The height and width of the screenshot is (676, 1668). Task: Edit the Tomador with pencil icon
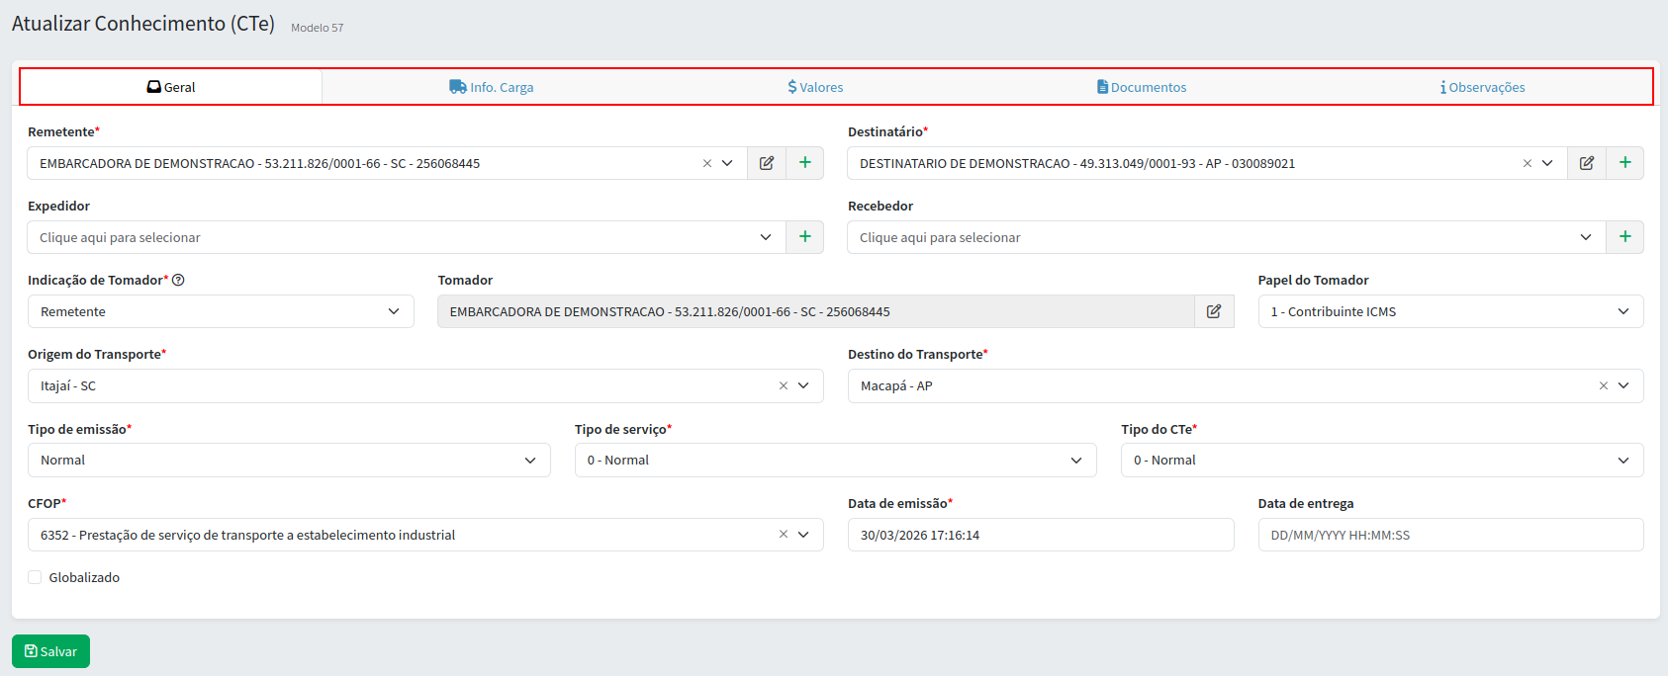(x=1214, y=311)
